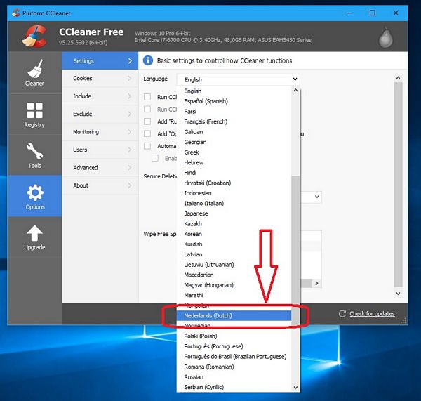Choose Galician in the language list
421x401 pixels.
tap(234, 132)
